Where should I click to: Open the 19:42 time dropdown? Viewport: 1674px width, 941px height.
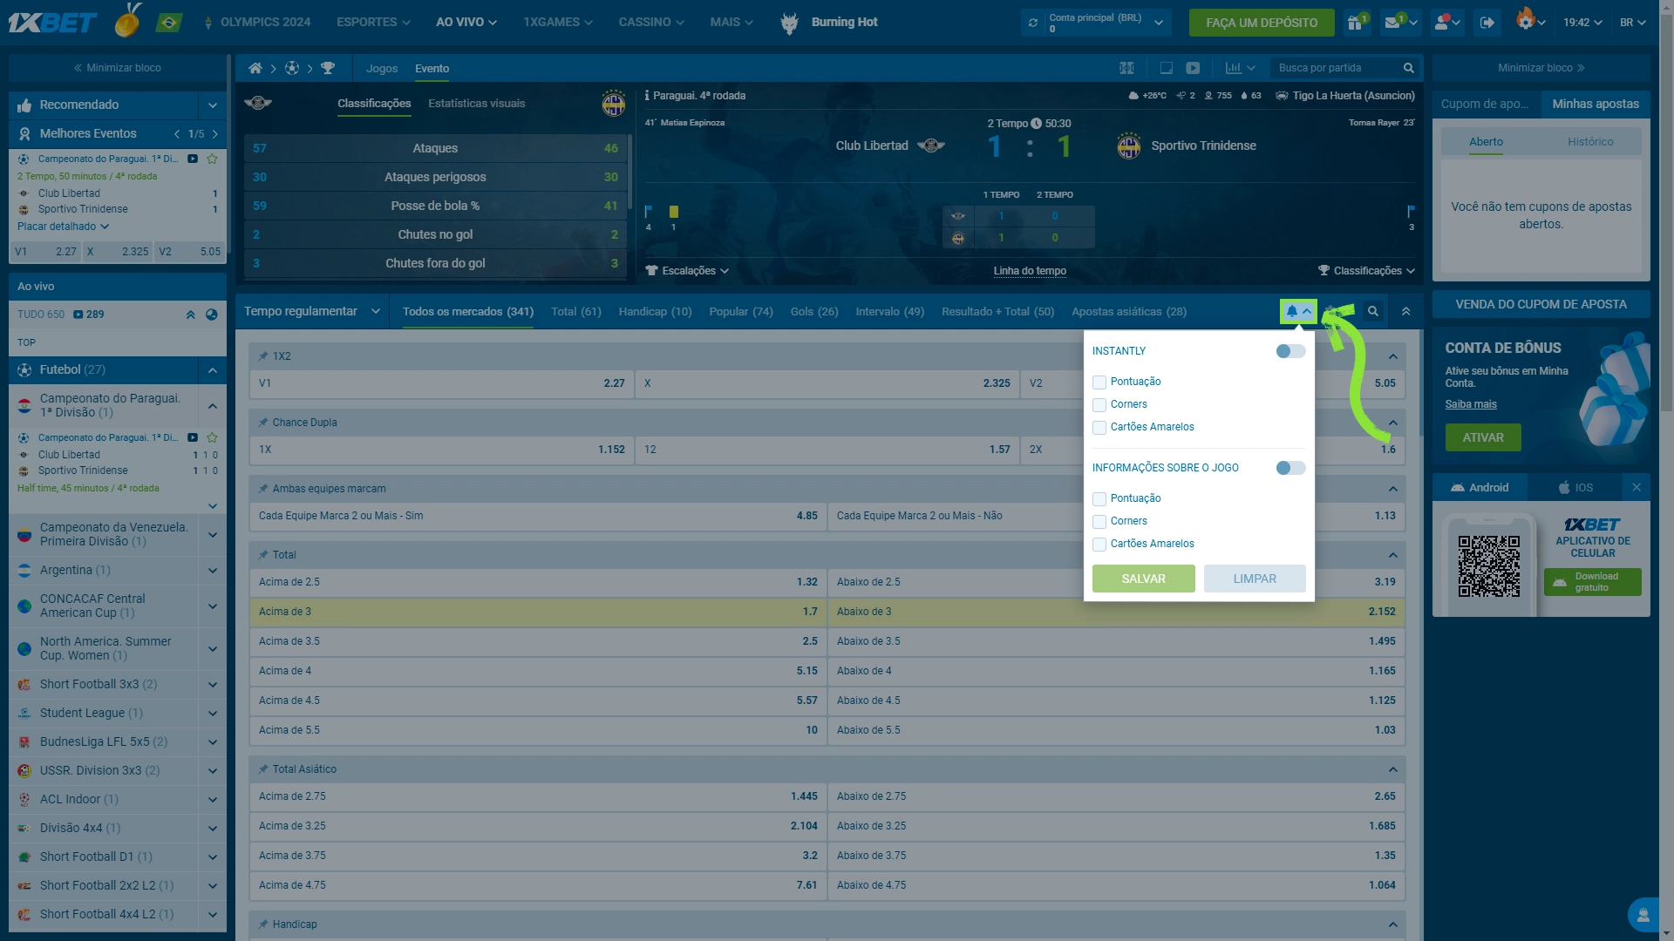(x=1582, y=23)
